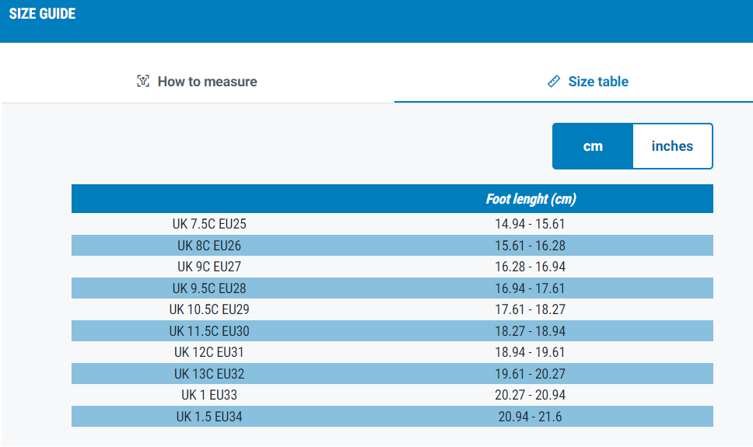This screenshot has height=447, width=753.
Task: Select the UK 10.5C EU29 size row
Action: point(392,309)
